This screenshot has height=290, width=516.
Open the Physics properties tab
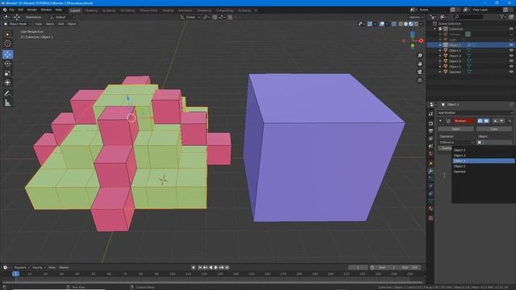(431, 186)
